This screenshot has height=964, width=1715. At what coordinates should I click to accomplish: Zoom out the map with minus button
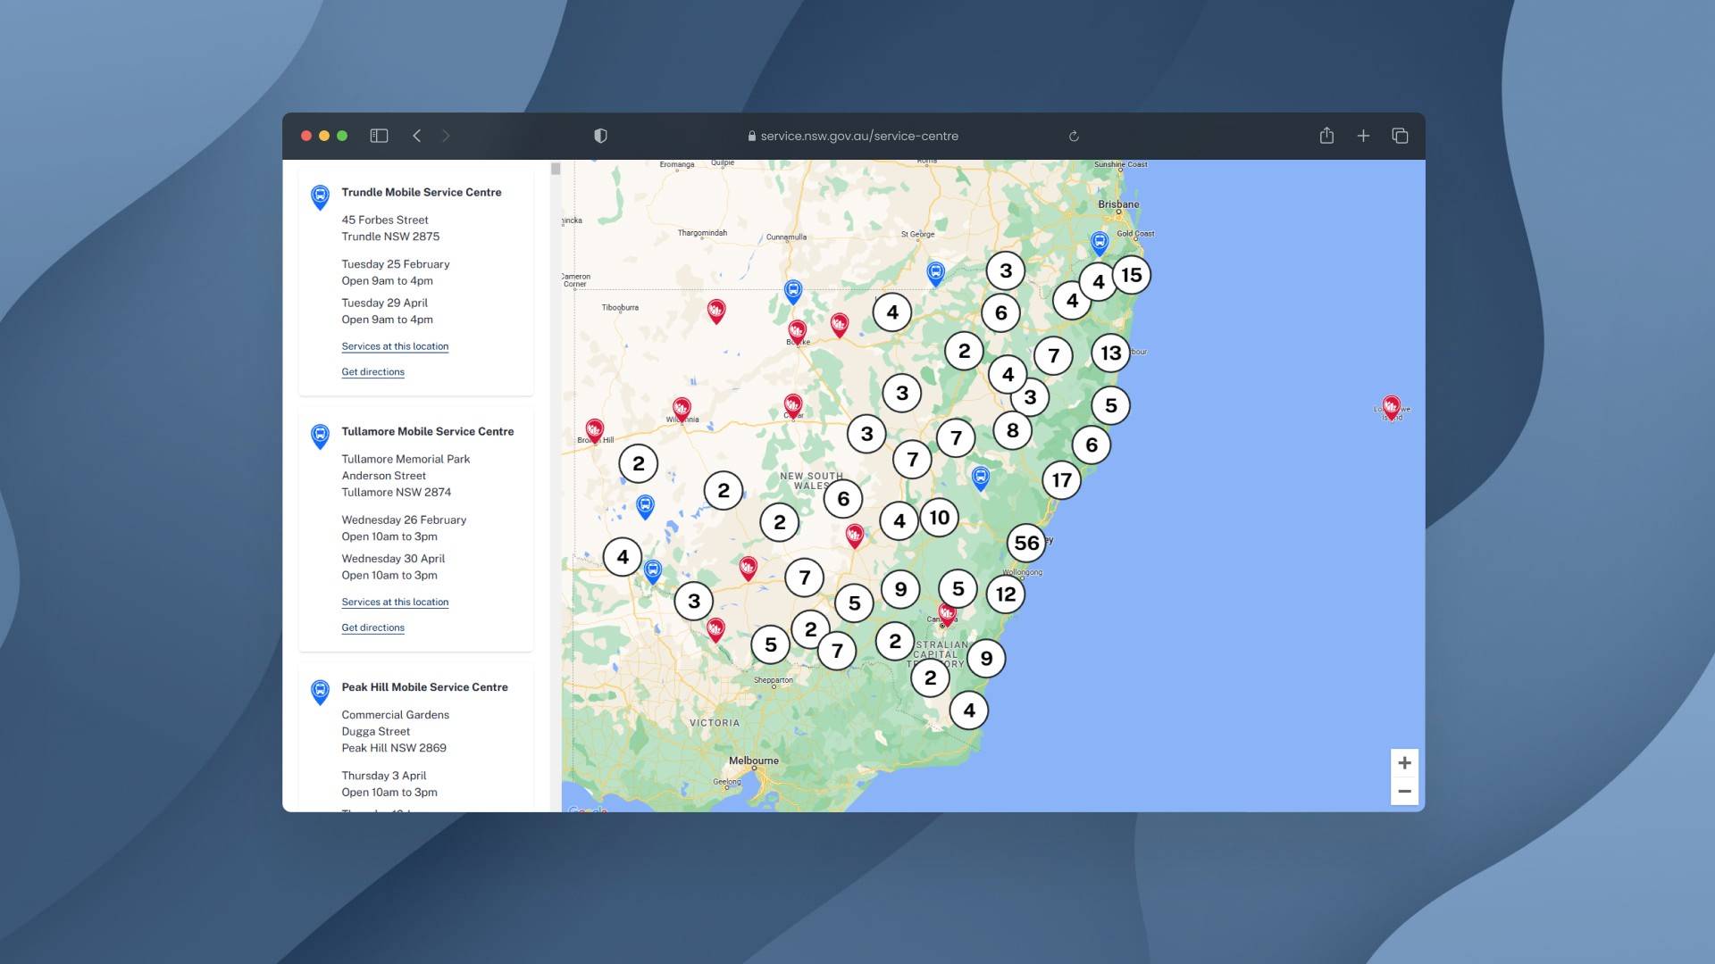click(x=1404, y=792)
